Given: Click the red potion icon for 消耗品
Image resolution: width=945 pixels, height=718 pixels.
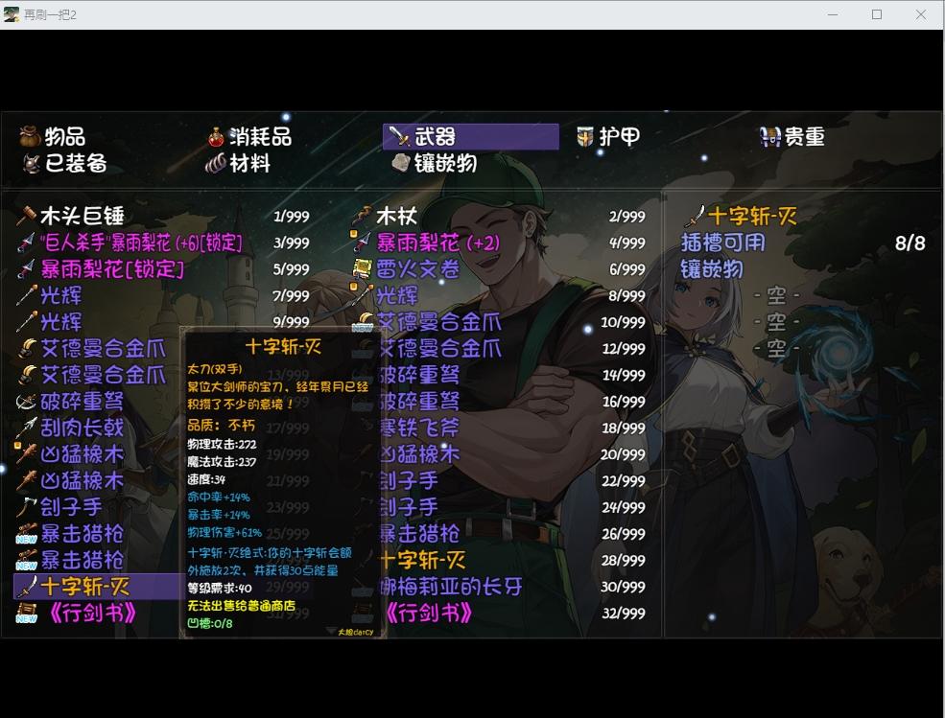Looking at the screenshot, I should pos(216,137).
